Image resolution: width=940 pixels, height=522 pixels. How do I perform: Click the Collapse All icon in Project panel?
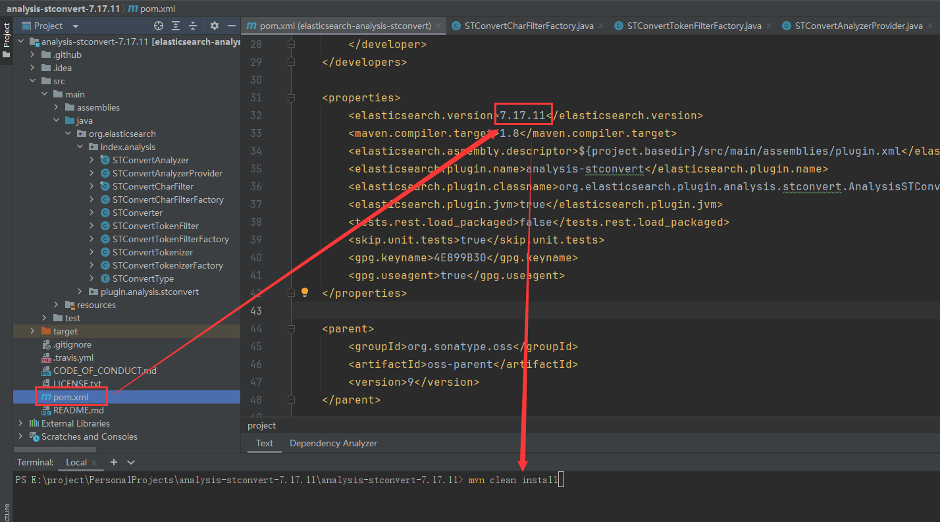(193, 26)
